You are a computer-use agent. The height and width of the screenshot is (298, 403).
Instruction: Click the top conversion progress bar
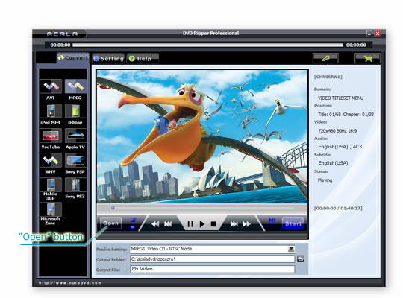[207, 45]
